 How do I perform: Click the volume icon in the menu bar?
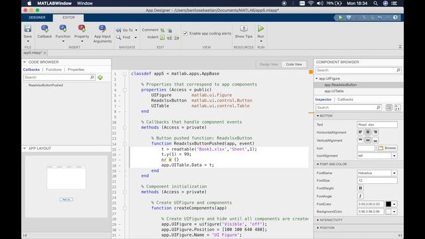[x=320, y=3]
